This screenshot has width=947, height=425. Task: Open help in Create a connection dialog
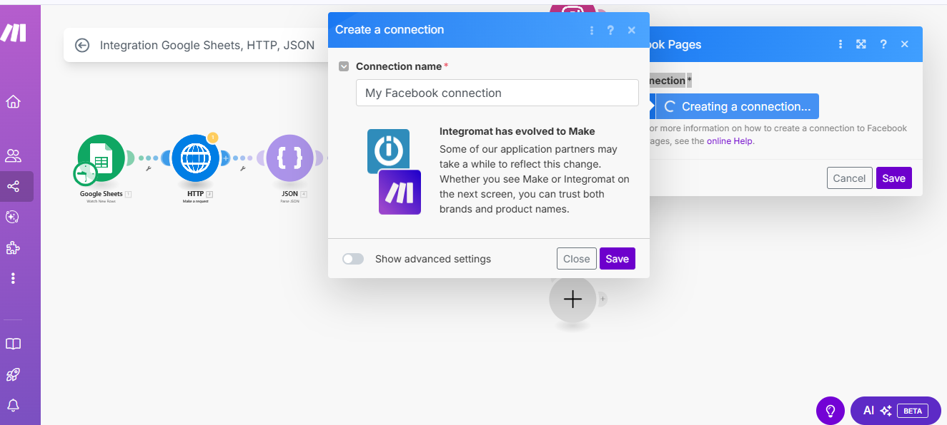pos(610,30)
